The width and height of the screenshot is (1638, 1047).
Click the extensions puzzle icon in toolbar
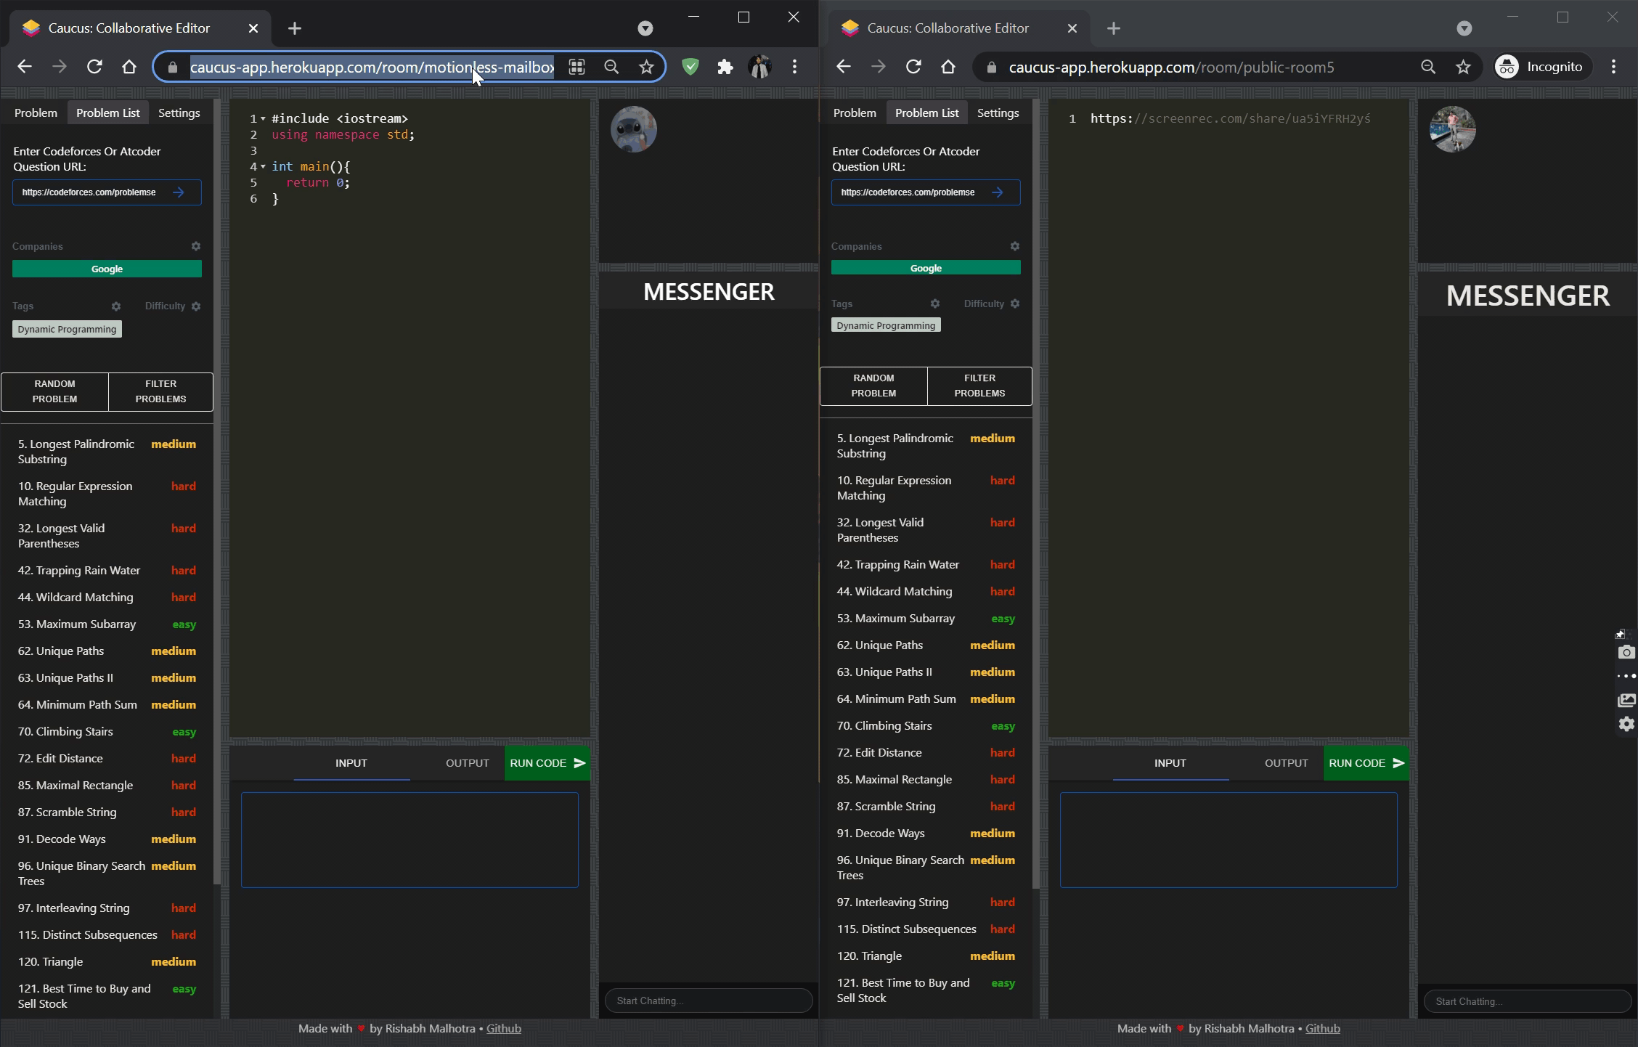(x=725, y=65)
